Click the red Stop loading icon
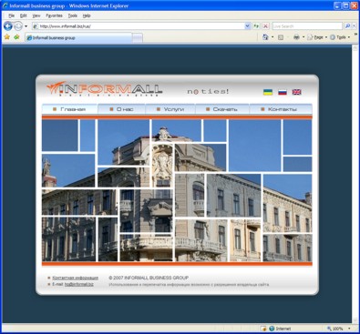This screenshot has height=334, width=360. coord(265,26)
